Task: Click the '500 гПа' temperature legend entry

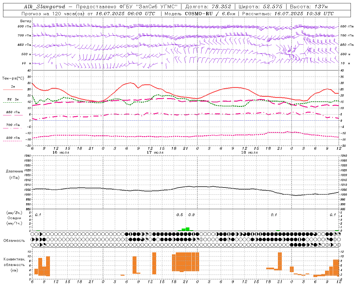Action: (13, 138)
